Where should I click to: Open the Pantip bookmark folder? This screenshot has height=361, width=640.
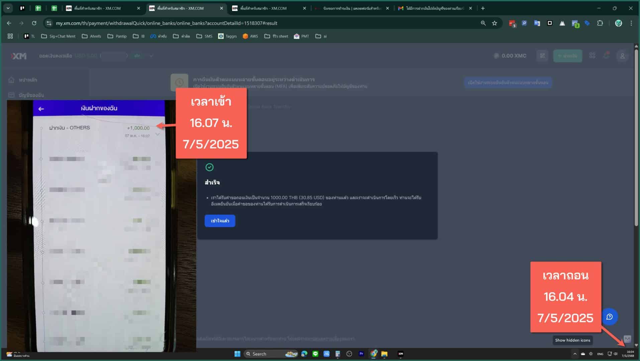click(117, 36)
